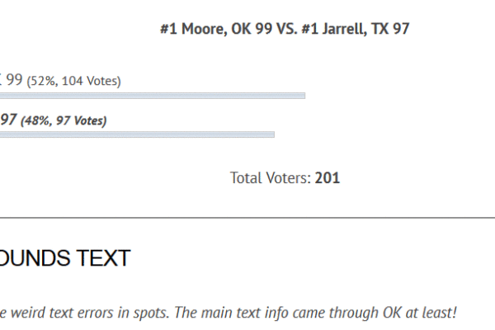
Task: Click the "(52%, 104 Votes)" result text
Action: pyautogui.click(x=74, y=81)
